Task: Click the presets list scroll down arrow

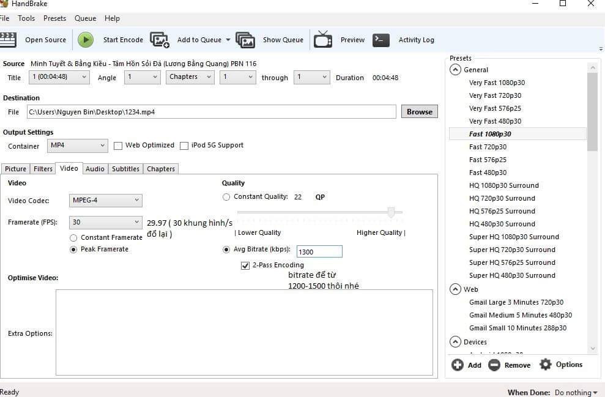Action: tap(593, 349)
